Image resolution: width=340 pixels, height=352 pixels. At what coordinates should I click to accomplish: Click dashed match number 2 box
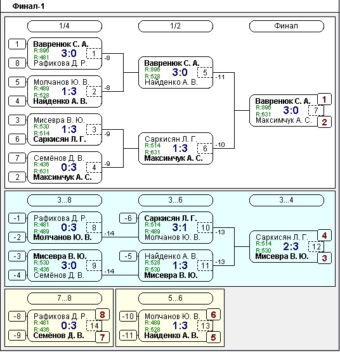(94, 91)
